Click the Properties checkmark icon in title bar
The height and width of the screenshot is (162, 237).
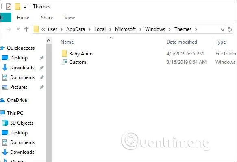[8, 7]
